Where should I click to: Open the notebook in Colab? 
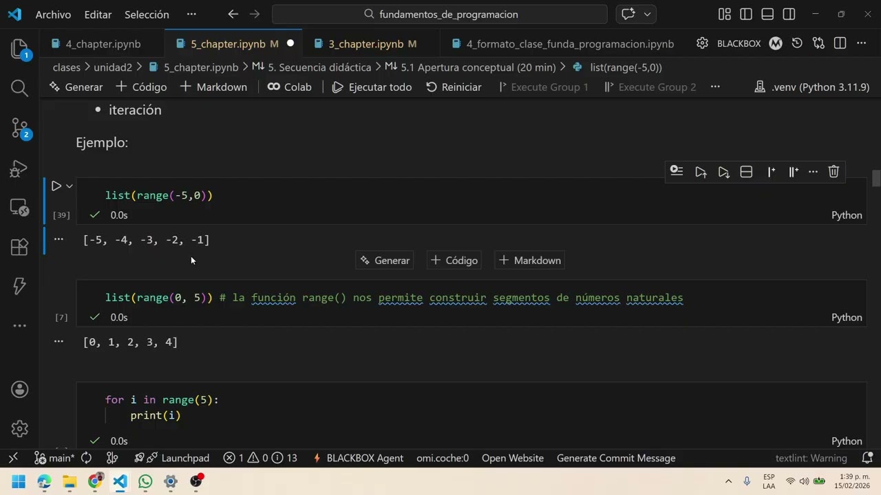coord(290,87)
